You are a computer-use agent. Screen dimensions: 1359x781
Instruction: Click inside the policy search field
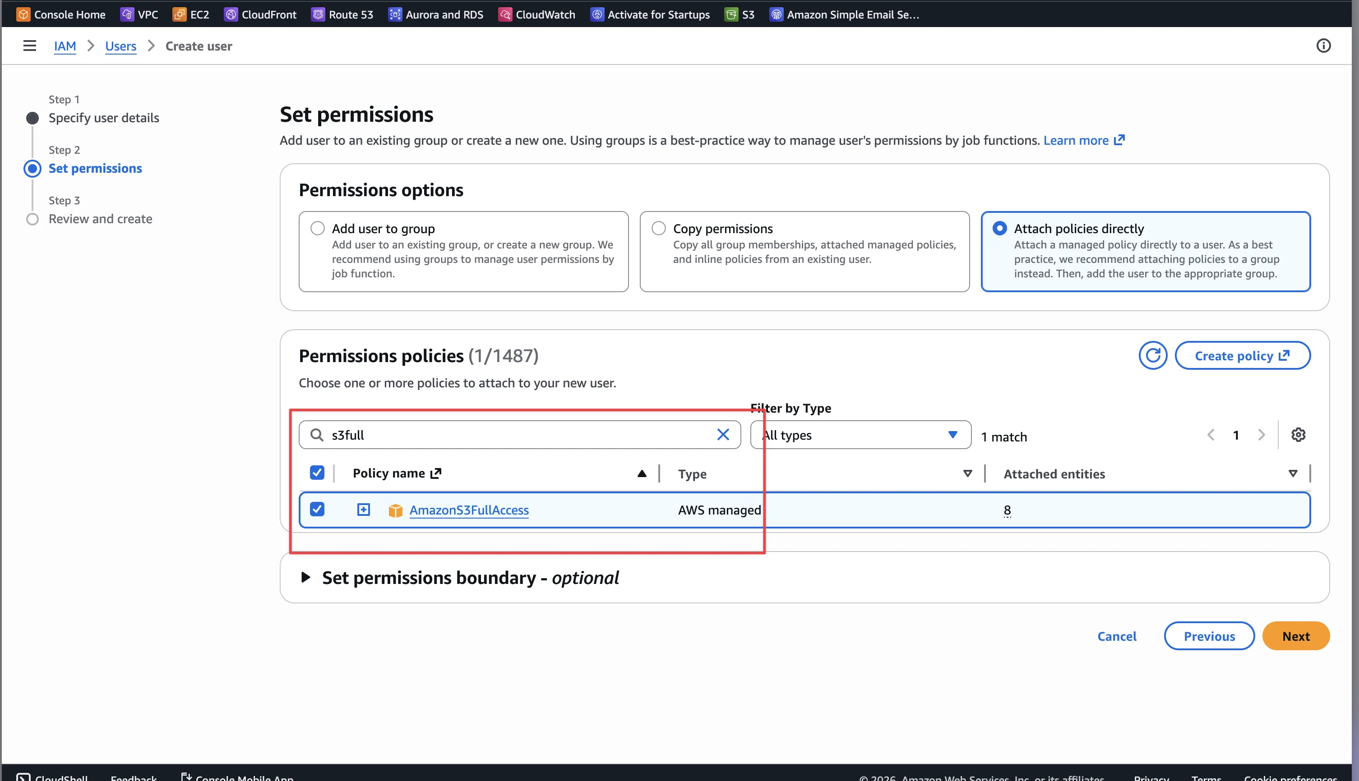pyautogui.click(x=510, y=435)
